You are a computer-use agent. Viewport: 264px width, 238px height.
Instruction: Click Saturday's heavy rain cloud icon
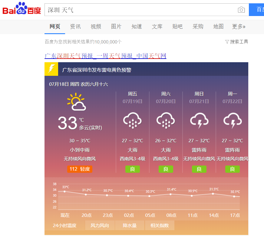point(166,121)
